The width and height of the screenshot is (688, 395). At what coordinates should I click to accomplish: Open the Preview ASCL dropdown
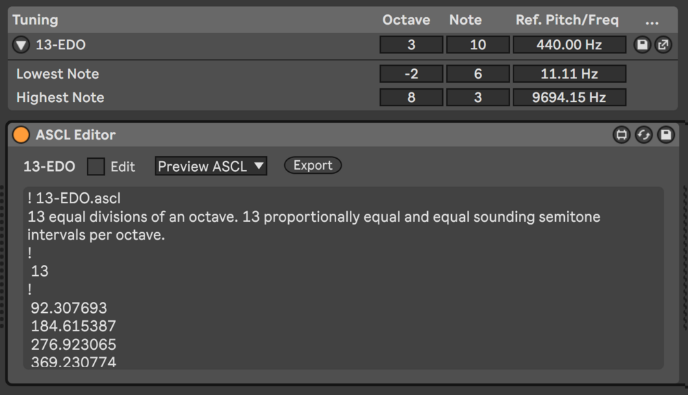pyautogui.click(x=211, y=166)
